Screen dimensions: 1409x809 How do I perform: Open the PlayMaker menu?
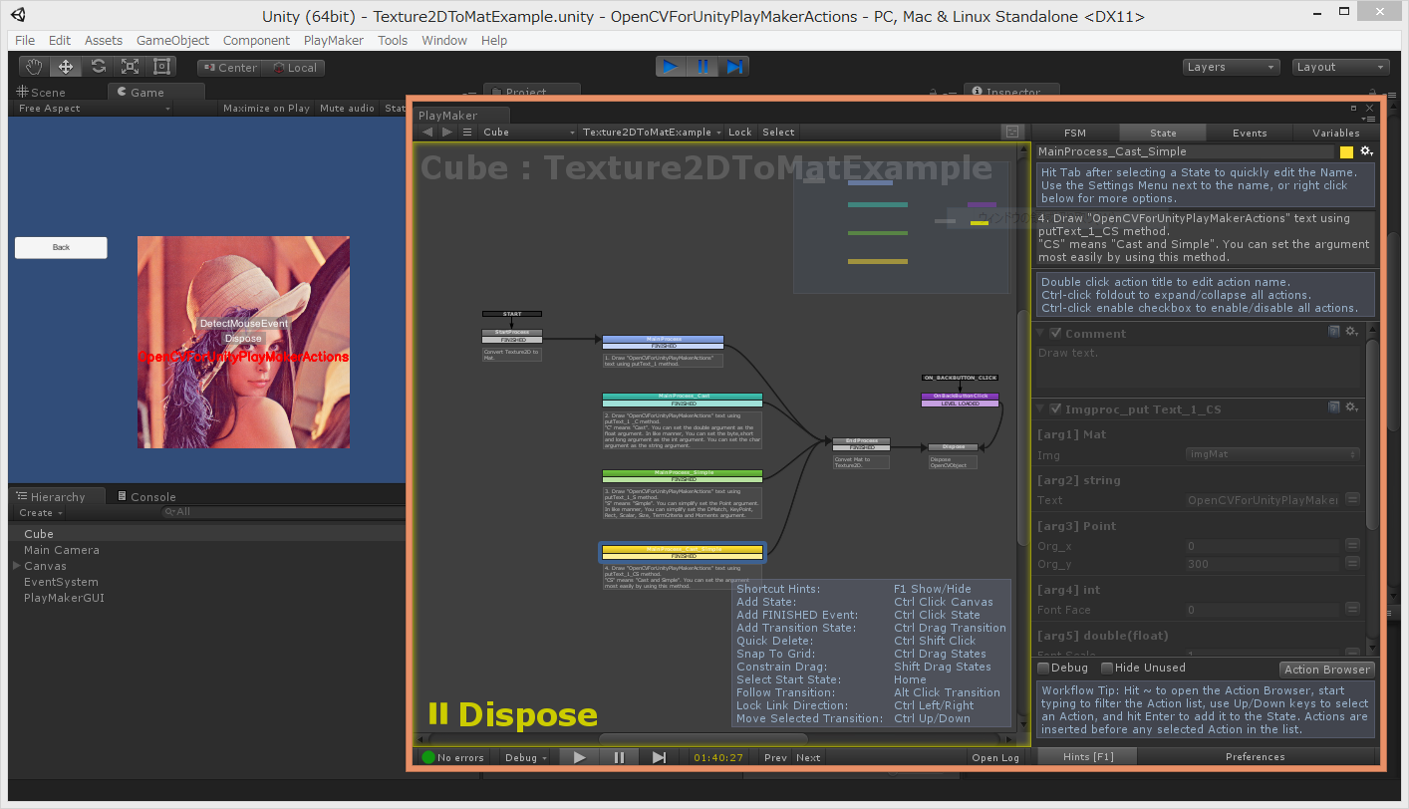coord(334,40)
